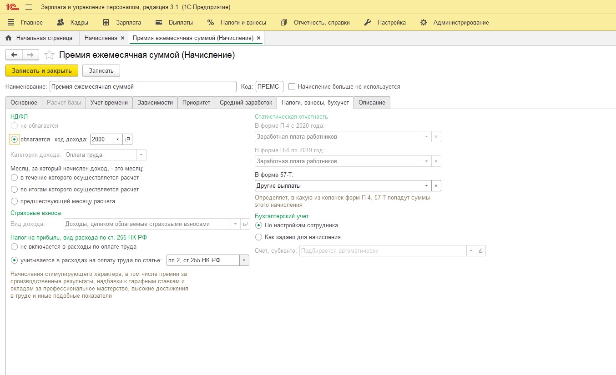
Task: Click the 1C application logo
Action: 12,7
